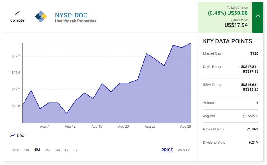Toggle the DOC series legend label
267x165 pixels.
coord(21,136)
